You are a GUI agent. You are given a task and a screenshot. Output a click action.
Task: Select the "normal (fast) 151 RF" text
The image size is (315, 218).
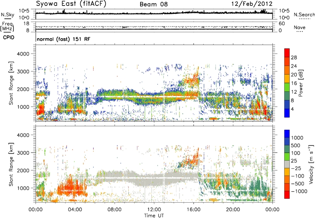(63, 39)
